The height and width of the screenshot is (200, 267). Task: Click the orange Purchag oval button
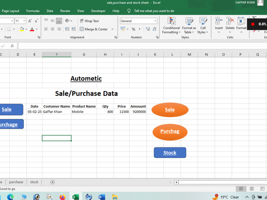point(170,132)
